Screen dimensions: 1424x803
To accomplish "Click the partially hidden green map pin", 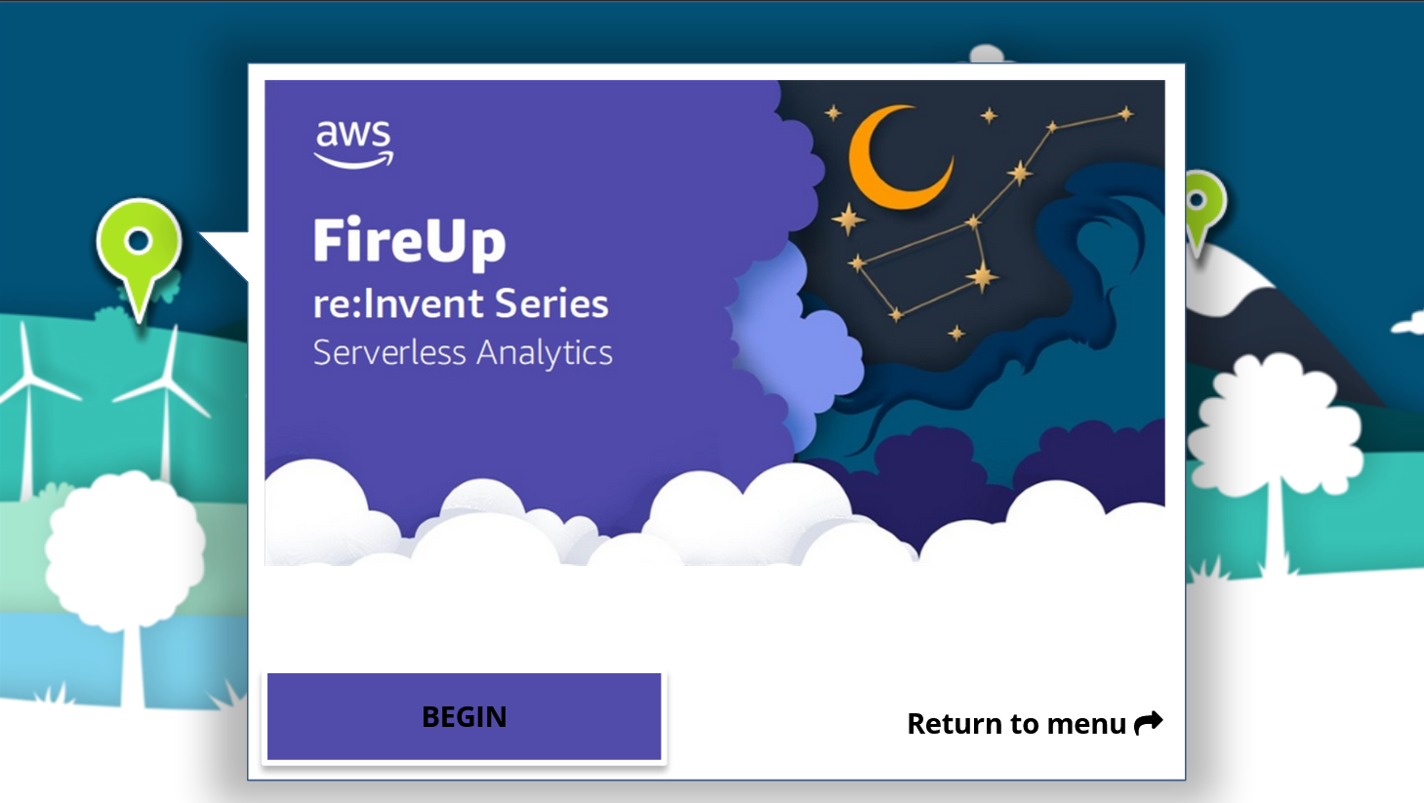I will tap(1204, 207).
